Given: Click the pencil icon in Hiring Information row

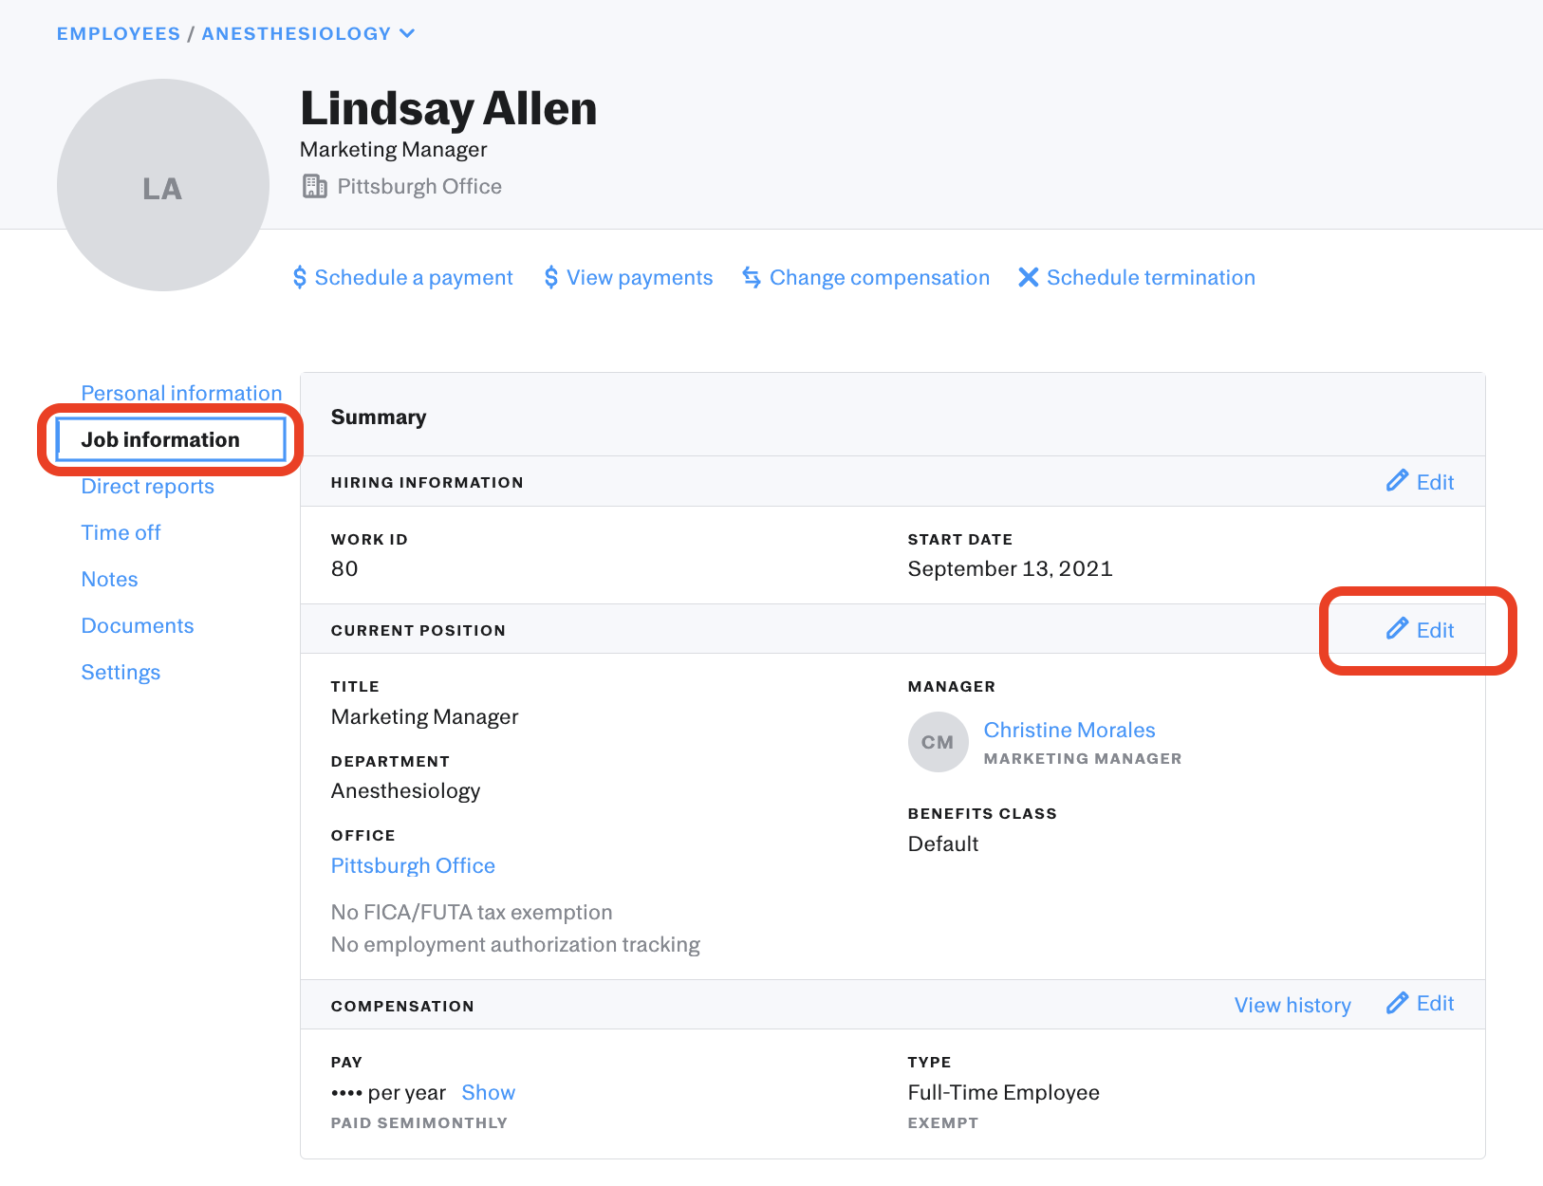Looking at the screenshot, I should click(1397, 480).
